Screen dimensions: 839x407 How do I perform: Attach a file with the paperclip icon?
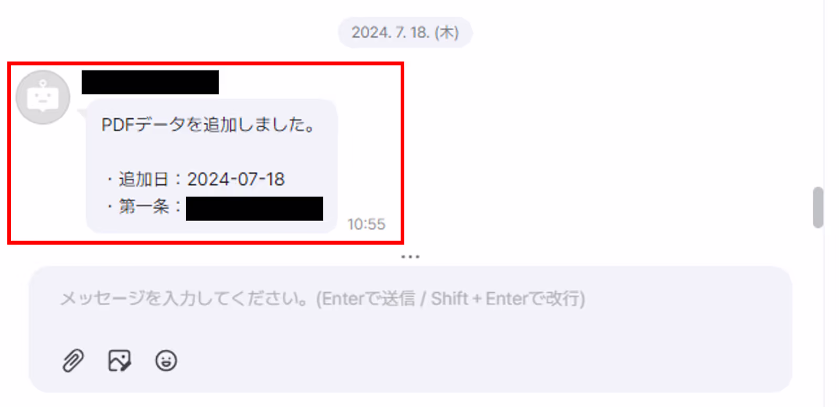pyautogui.click(x=73, y=360)
